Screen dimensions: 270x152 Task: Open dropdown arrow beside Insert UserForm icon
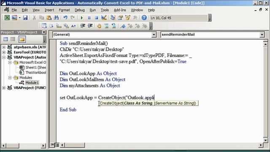tap(19, 18)
